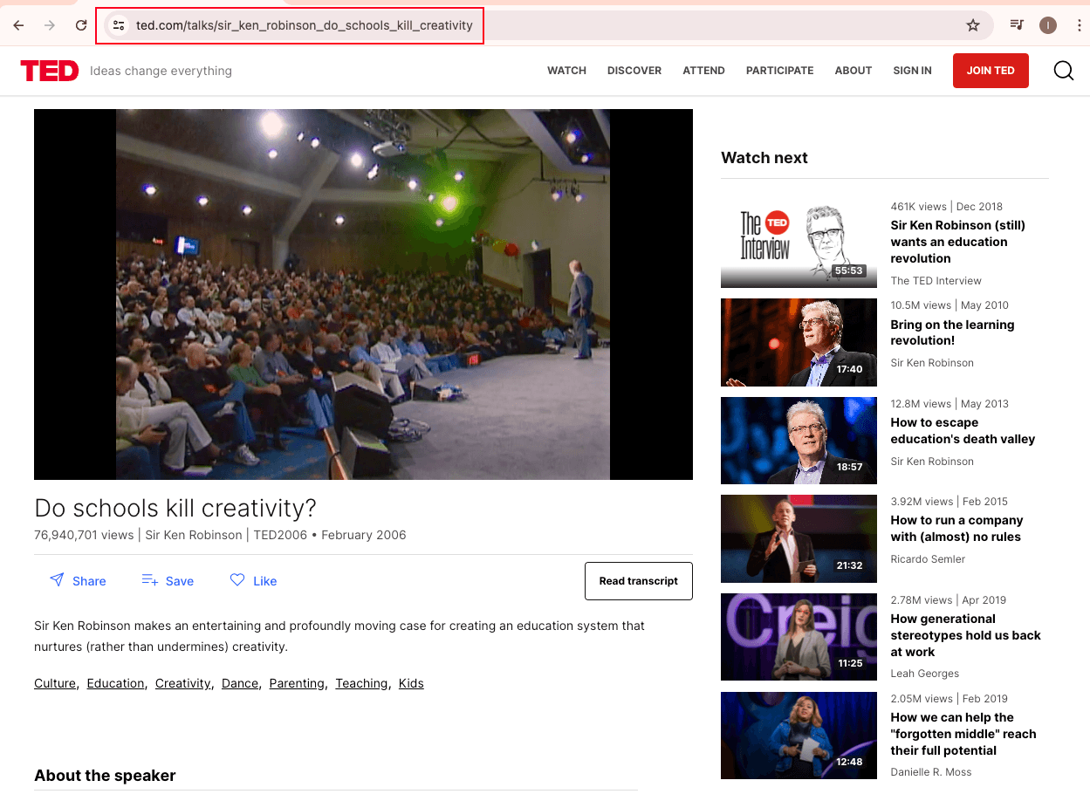This screenshot has height=794, width=1090.
Task: Click the Share label text
Action: point(89,581)
